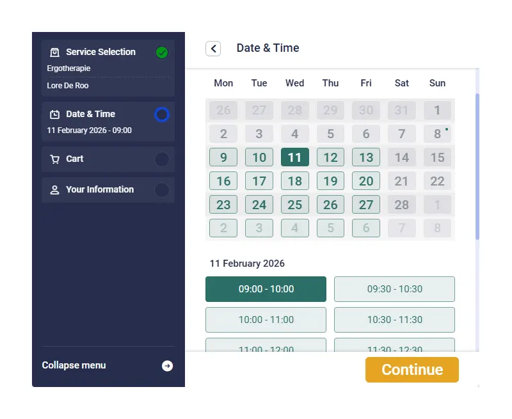Select February 27 on the calendar
The image size is (512, 419).
(x=366, y=205)
